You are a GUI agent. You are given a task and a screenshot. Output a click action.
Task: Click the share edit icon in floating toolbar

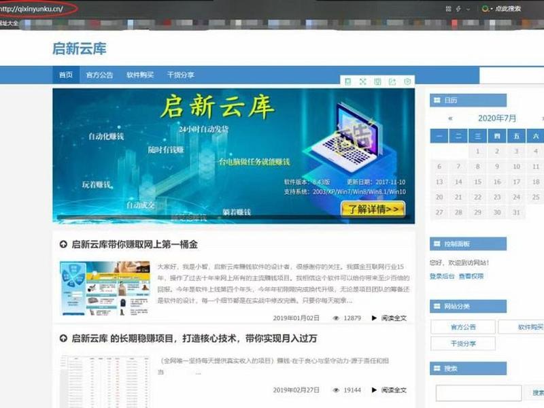(392, 82)
